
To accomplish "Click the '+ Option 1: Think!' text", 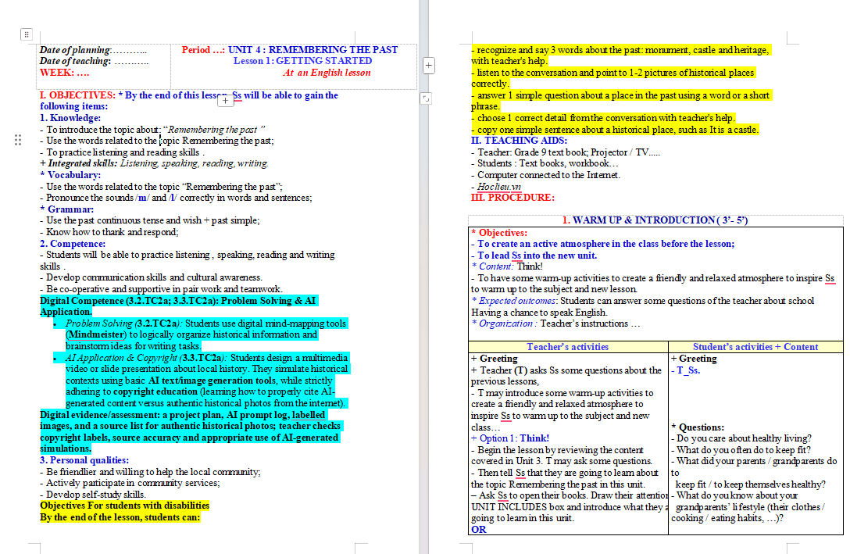I will pyautogui.click(x=510, y=438).
